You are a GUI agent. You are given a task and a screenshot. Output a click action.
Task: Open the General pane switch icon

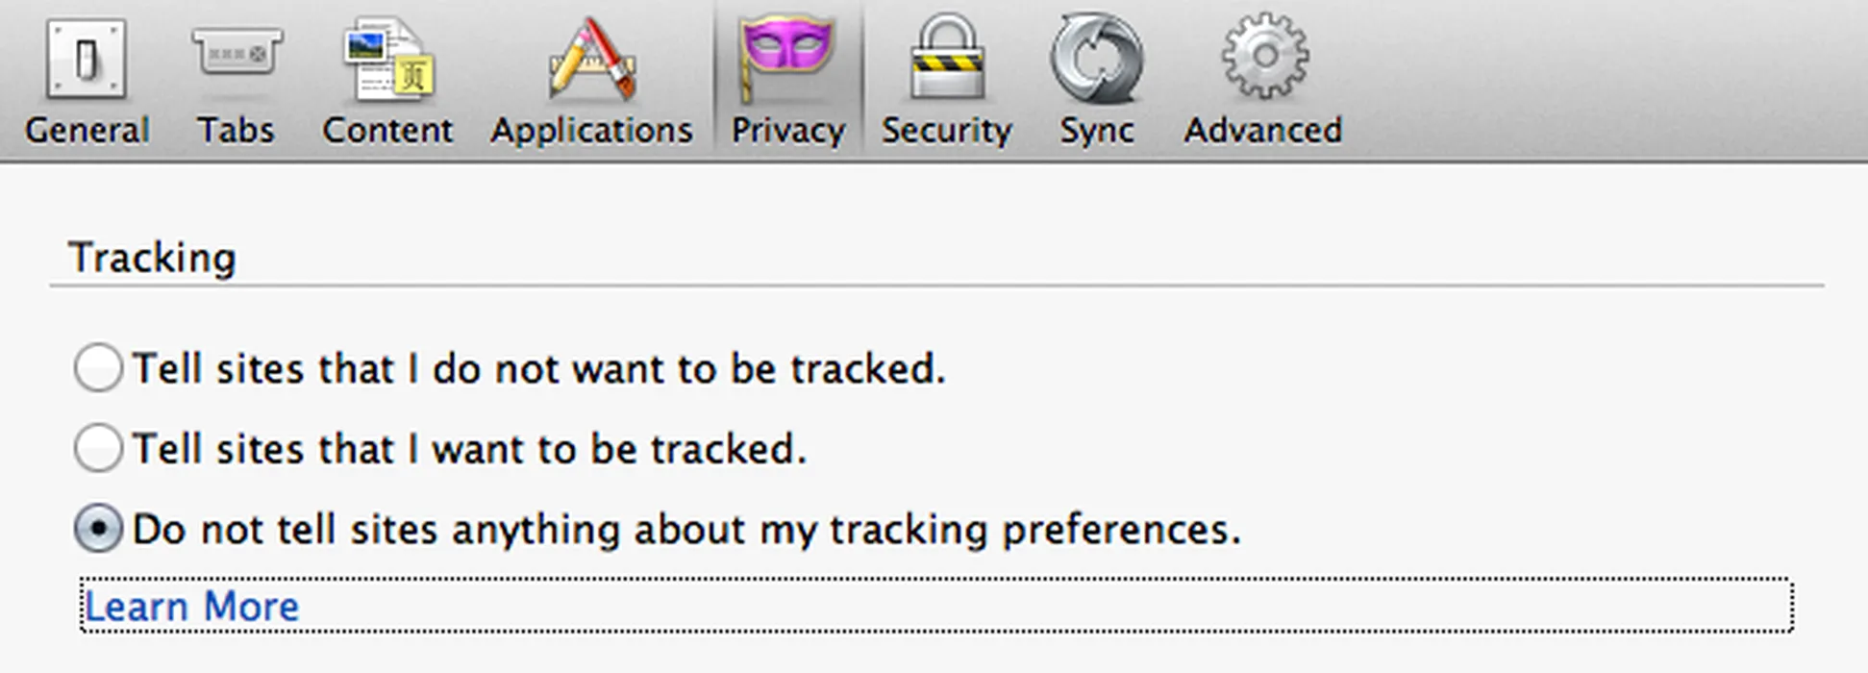[x=87, y=59]
